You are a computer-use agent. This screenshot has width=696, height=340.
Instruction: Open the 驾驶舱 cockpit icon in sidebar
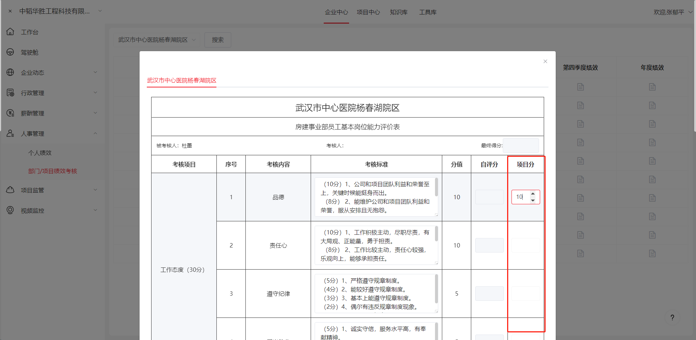[10, 52]
